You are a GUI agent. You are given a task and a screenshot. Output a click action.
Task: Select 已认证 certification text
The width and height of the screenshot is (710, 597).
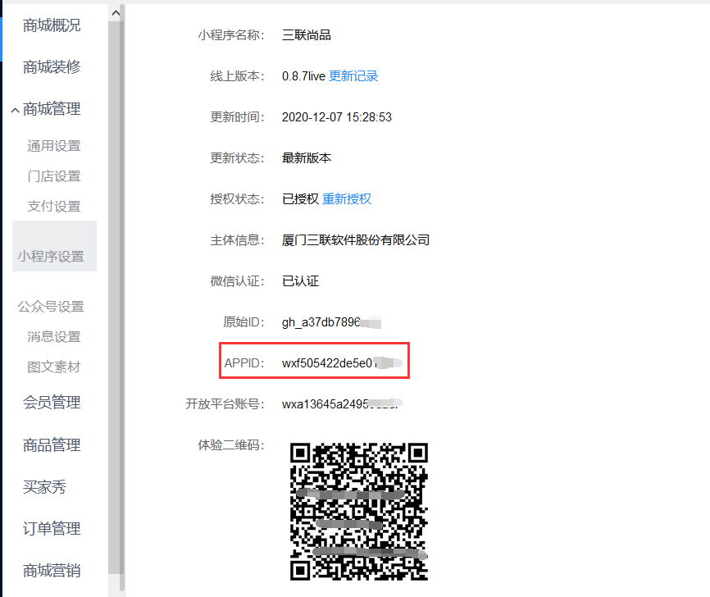tap(300, 281)
